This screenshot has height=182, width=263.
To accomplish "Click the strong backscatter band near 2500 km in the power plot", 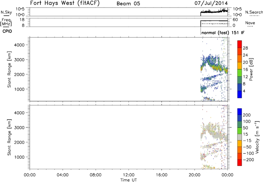I will tap(216, 67).
